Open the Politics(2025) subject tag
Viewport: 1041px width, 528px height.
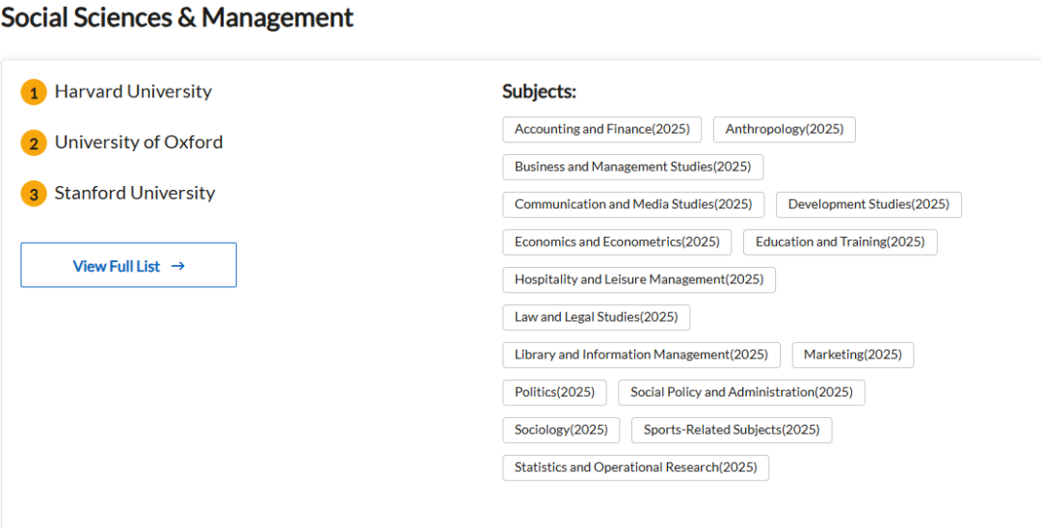pos(554,393)
